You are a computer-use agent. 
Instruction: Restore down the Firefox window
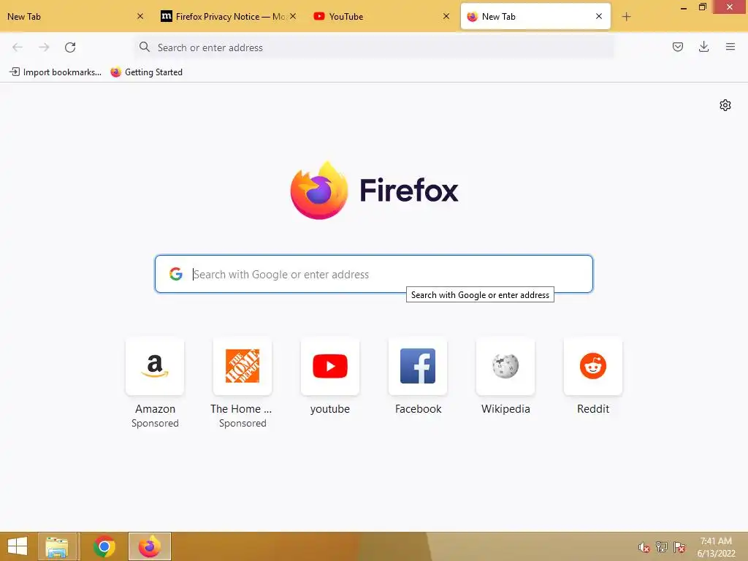(x=702, y=7)
